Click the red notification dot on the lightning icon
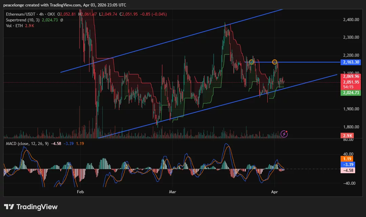The height and width of the screenshot is (217, 366). click(x=287, y=131)
